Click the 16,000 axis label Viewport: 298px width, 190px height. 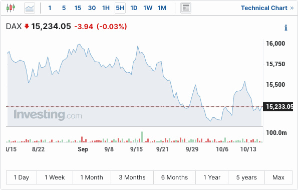pyautogui.click(x=275, y=44)
